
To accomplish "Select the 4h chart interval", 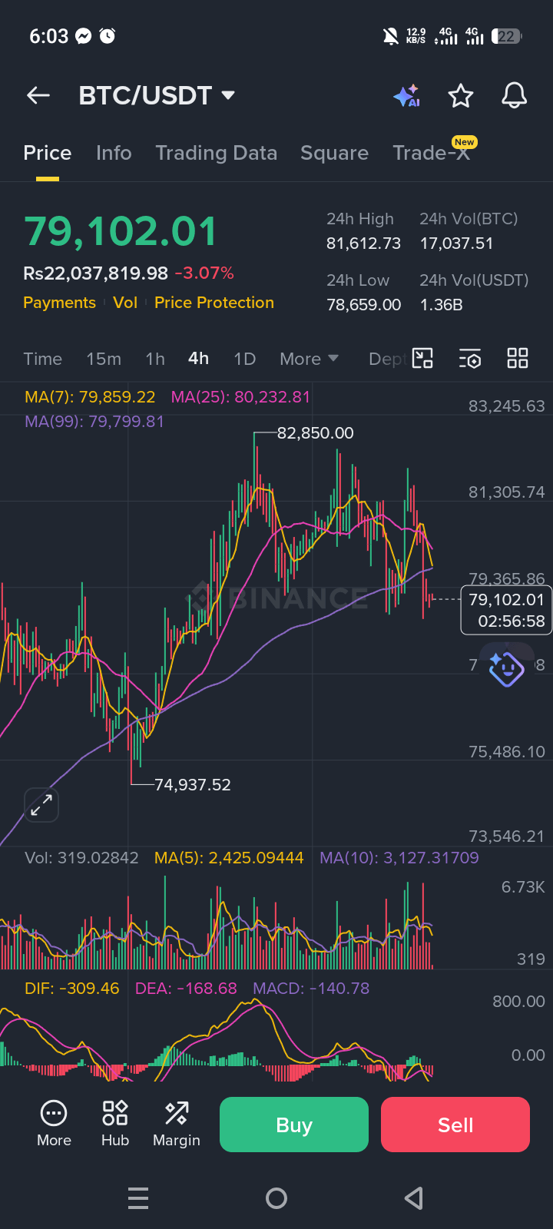I will pyautogui.click(x=198, y=359).
